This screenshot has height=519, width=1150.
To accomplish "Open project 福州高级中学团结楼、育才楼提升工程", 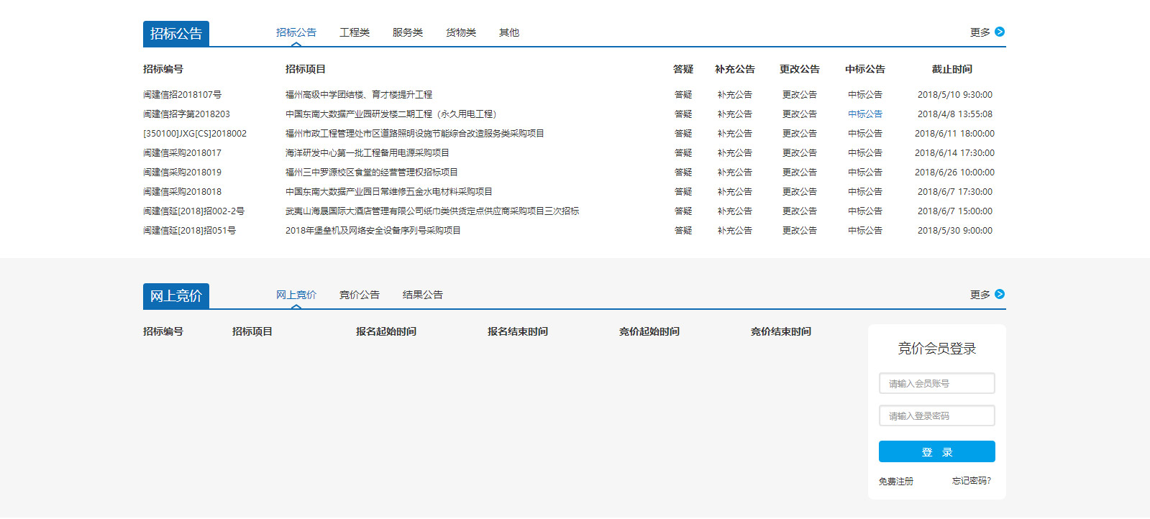I will [358, 95].
